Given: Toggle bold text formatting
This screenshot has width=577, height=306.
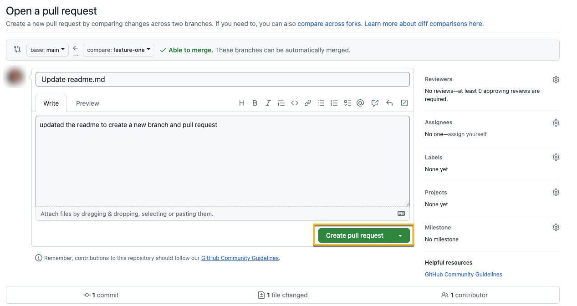Looking at the screenshot, I should pyautogui.click(x=255, y=103).
